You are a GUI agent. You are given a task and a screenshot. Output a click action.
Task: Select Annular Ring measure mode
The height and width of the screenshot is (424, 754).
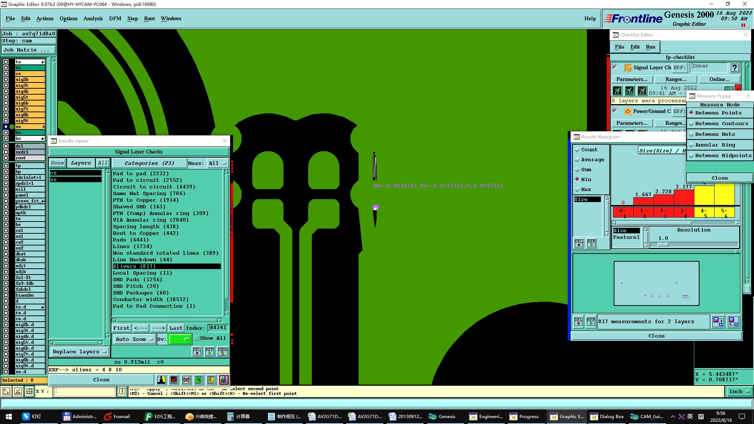tap(720, 145)
